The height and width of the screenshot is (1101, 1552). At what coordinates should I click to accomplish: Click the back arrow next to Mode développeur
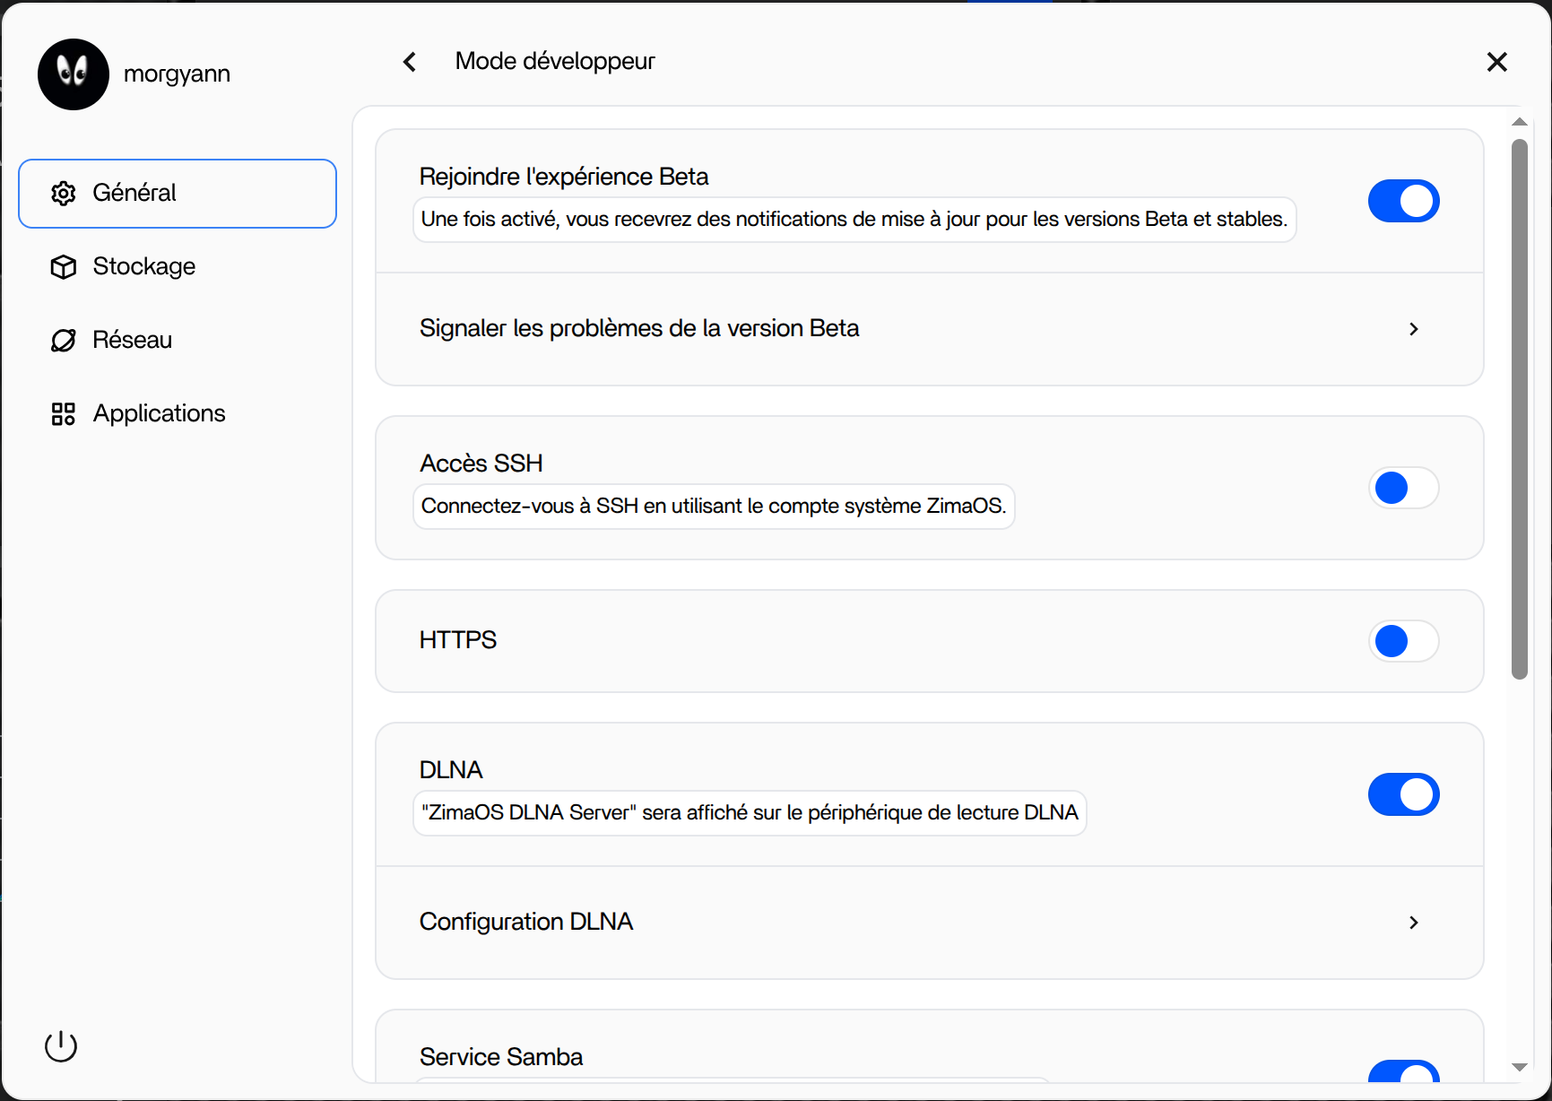pyautogui.click(x=410, y=62)
